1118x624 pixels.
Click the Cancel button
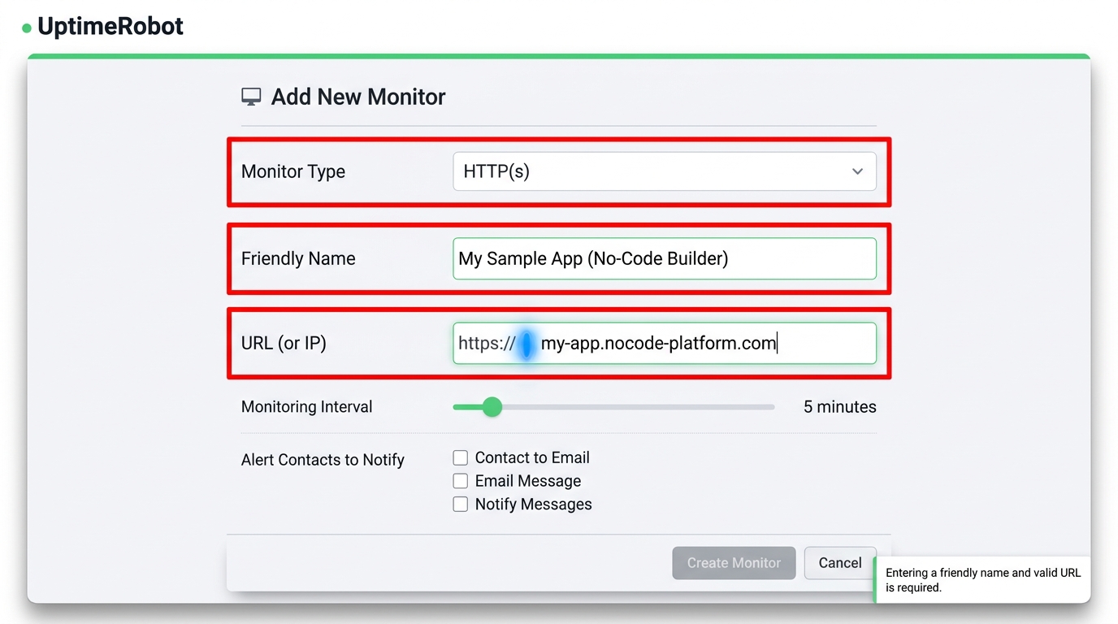[x=839, y=563]
